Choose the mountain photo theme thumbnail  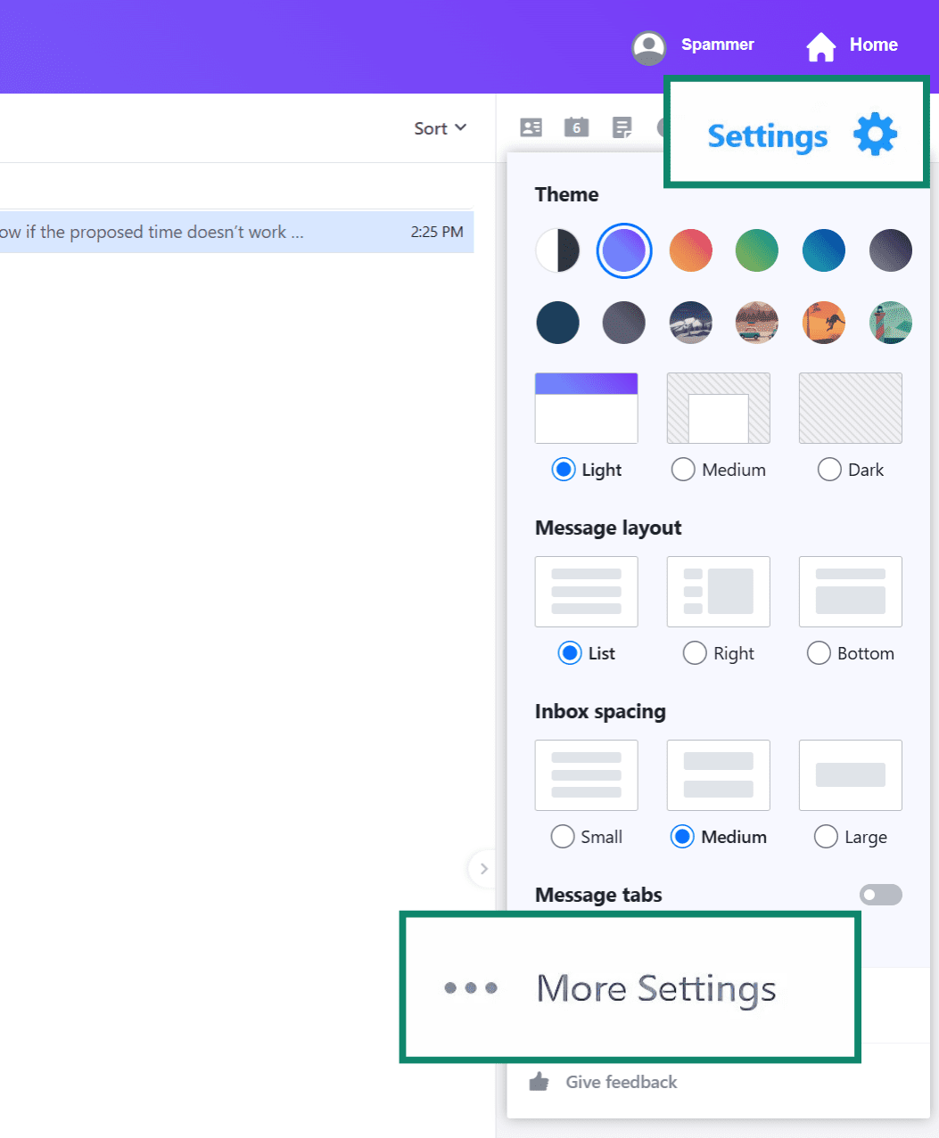tap(691, 323)
